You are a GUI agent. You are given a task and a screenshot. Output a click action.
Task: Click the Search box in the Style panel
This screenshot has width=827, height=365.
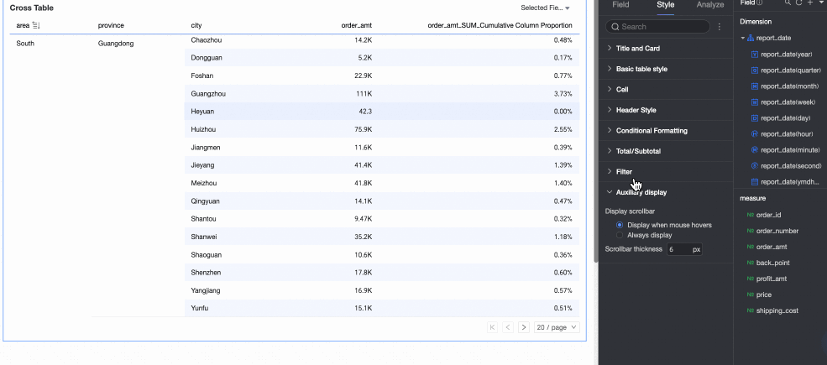657,26
